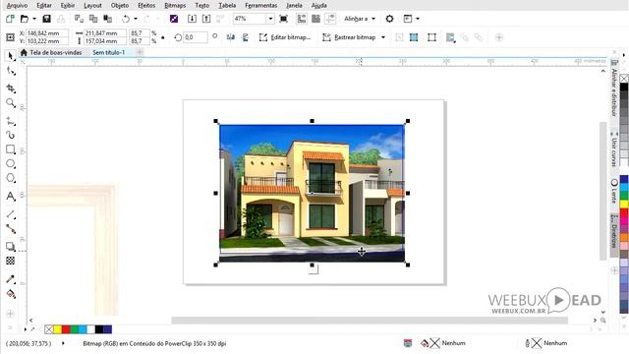Open the Efeitos menu
629x354 pixels.
146,6
